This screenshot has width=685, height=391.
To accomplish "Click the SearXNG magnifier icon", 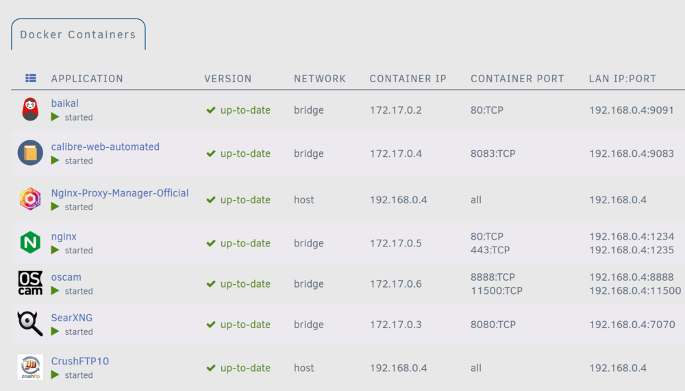I will [x=30, y=324].
